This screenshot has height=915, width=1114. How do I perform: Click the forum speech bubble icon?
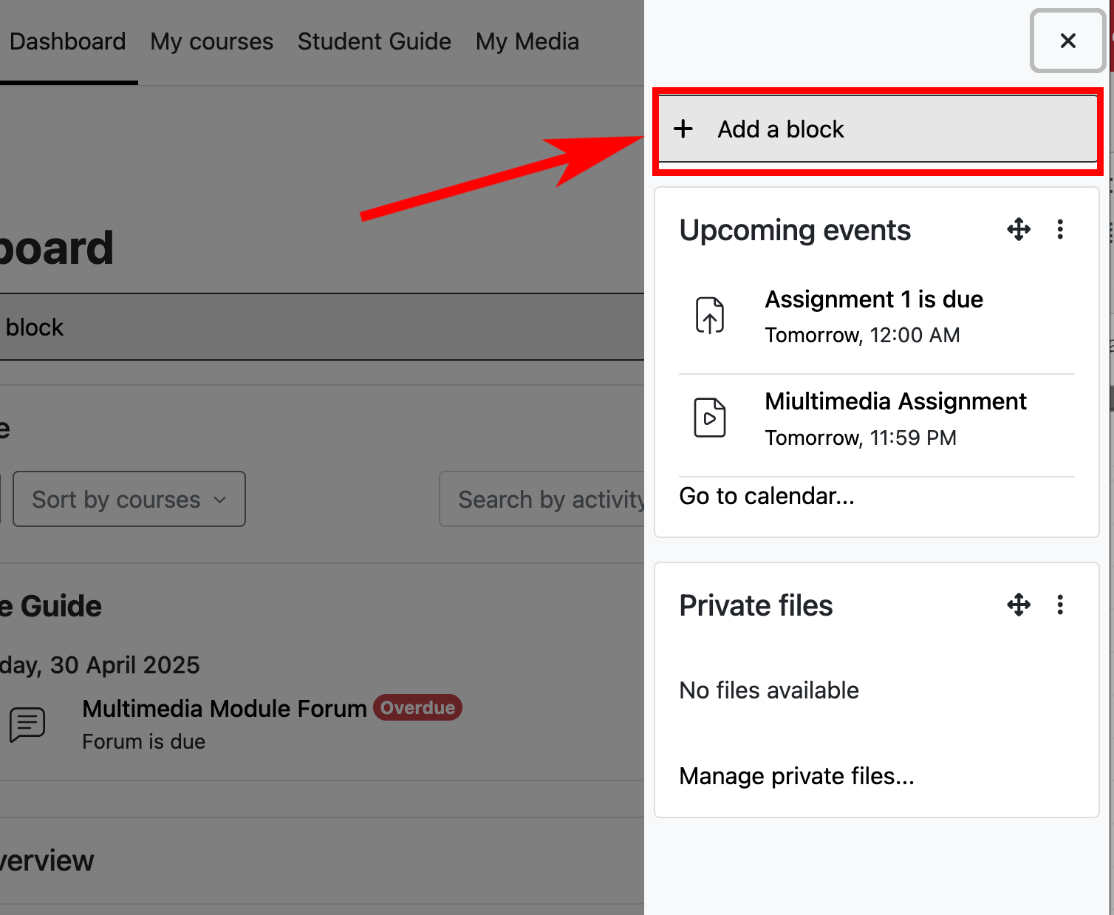pyautogui.click(x=27, y=724)
